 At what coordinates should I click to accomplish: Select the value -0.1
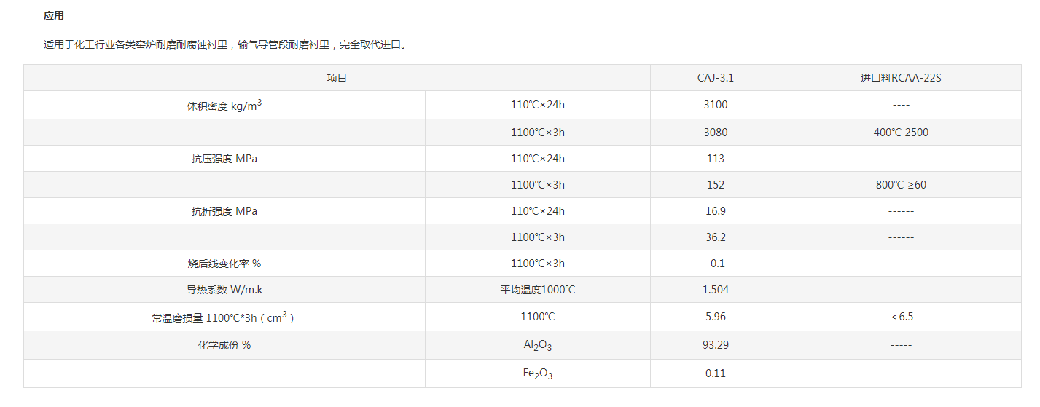coord(716,264)
